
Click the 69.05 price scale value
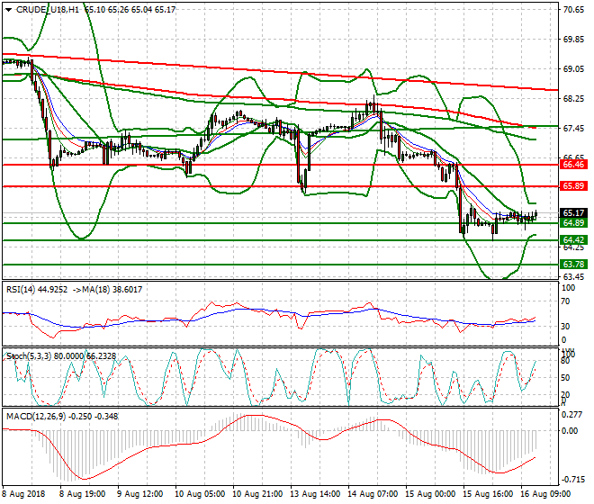click(x=573, y=69)
